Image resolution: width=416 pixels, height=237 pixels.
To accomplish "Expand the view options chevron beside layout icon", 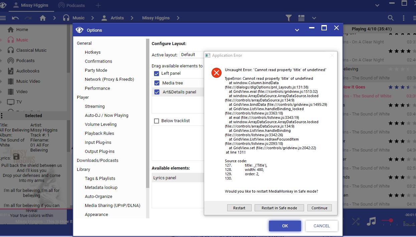I will click(314, 18).
